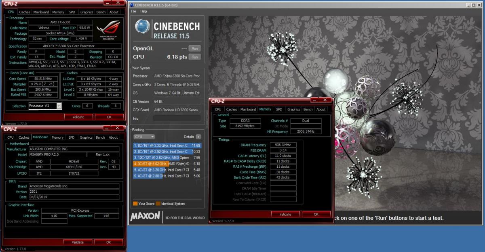Image resolution: width=485 pixels, height=252 pixels.
Task: Open the Cinebench File menu
Action: [x=133, y=11]
